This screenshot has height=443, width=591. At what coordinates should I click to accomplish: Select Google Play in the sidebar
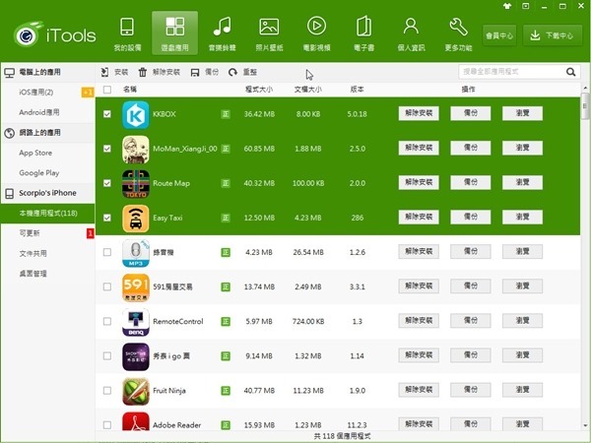point(38,172)
